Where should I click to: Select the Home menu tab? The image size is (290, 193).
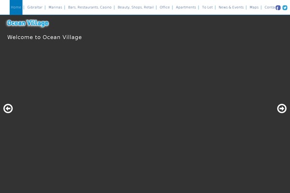point(16,7)
